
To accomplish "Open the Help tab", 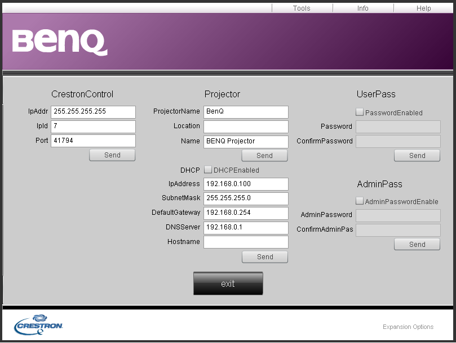I will (x=423, y=8).
